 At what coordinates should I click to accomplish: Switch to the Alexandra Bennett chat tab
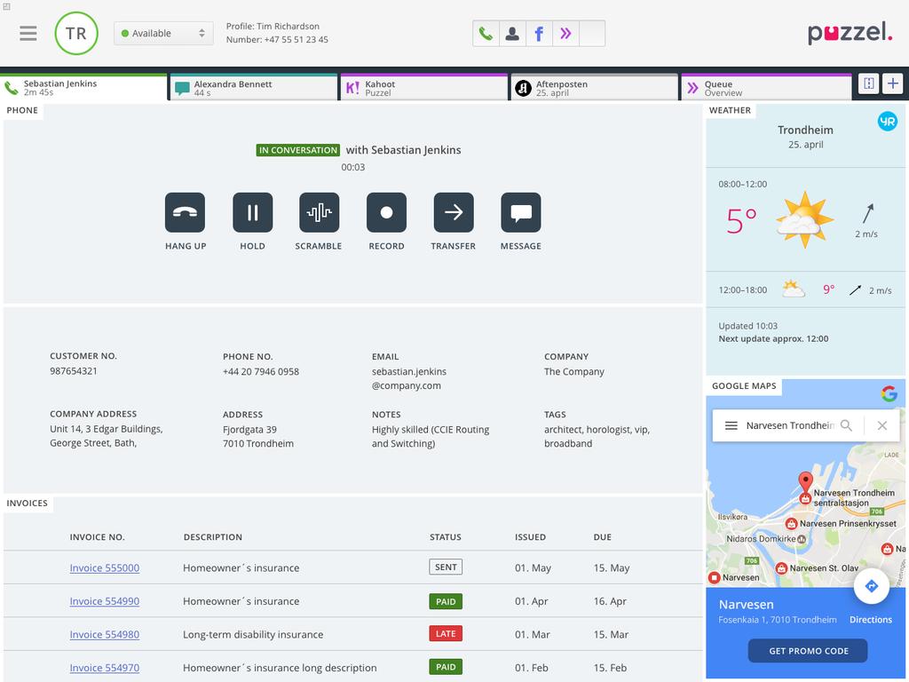point(253,88)
